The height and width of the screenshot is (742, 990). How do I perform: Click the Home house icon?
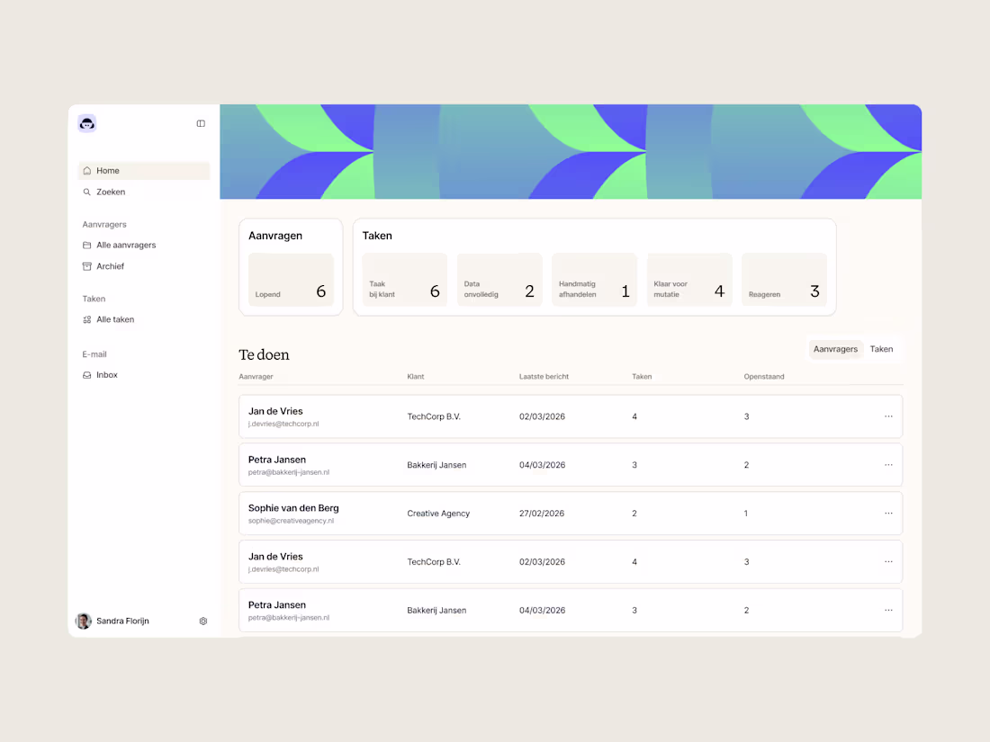point(87,170)
